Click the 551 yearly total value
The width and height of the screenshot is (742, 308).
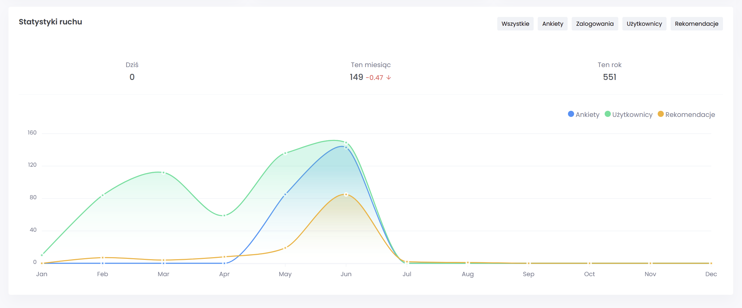tap(609, 77)
